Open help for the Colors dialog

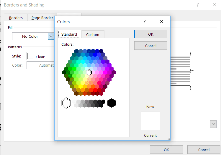[x=144, y=22]
